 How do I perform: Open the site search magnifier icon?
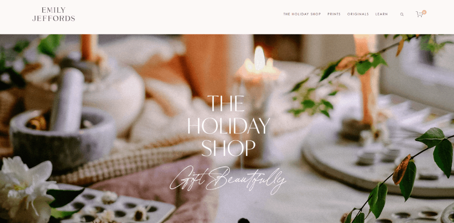pyautogui.click(x=402, y=14)
